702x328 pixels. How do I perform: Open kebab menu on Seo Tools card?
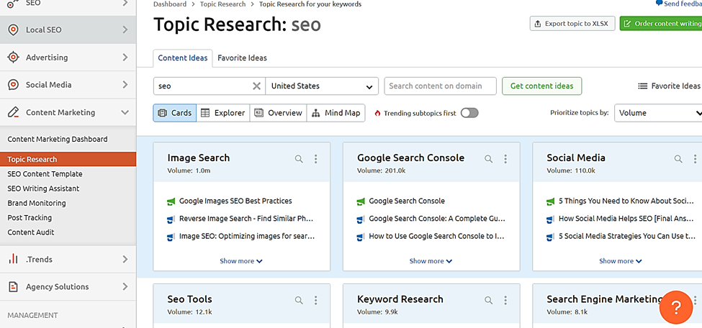point(315,300)
